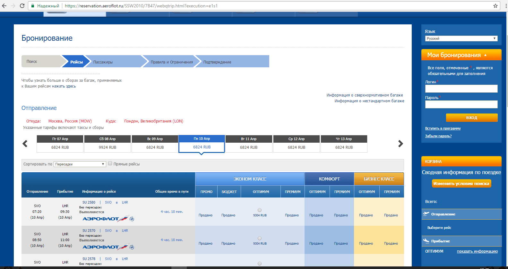The height and width of the screenshot is (269, 508).
Task: Click the ЭКОНОМ КЛАСС column header
Action: point(250,179)
